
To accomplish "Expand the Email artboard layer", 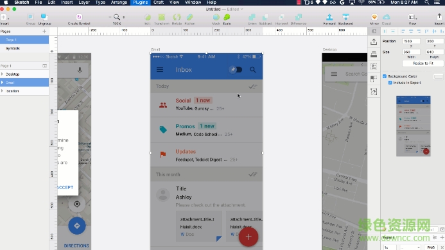I will tap(3, 83).
